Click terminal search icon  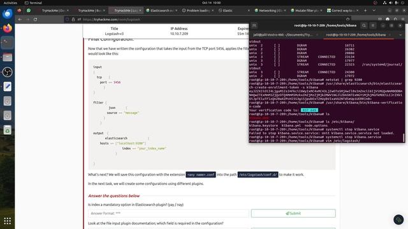tap(364, 25)
